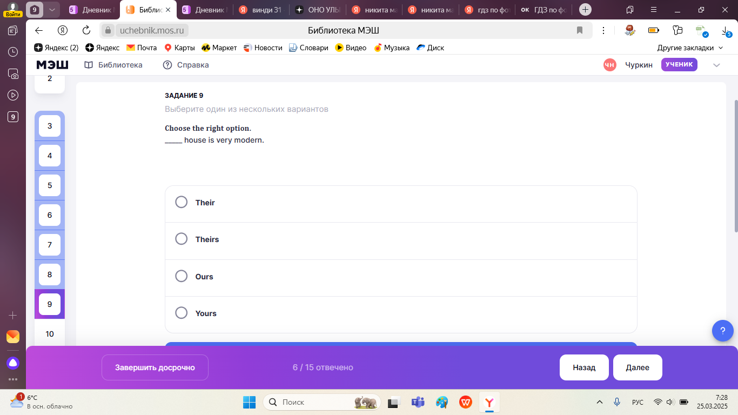Viewport: 738px width, 415px height.
Task: Expand the user profile chevron near УЧЕНИК
Action: pos(716,65)
